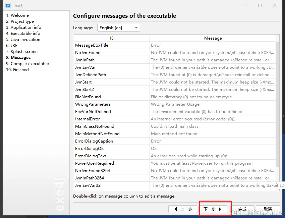Select the NoJvmFound3264 ID cell
Image resolution: width=285 pixels, height=218 pixels.
tap(112, 171)
